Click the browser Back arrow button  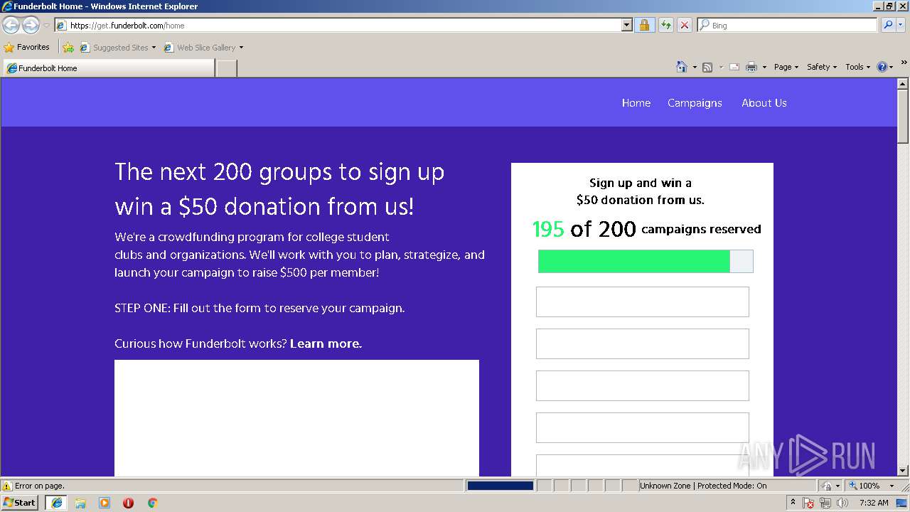(x=11, y=26)
